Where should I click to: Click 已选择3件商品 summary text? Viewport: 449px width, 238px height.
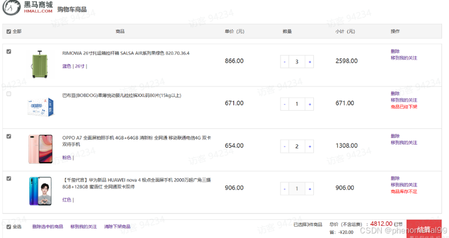click(x=308, y=224)
